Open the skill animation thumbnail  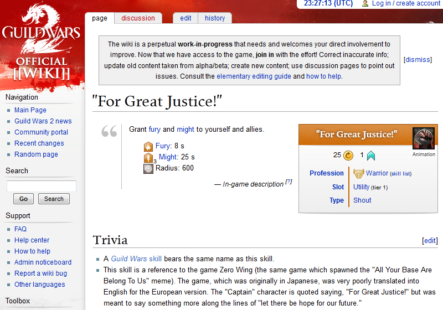(x=424, y=138)
